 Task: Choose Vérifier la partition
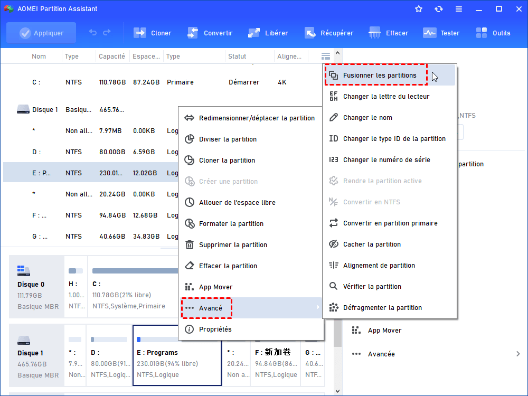[x=390, y=287]
